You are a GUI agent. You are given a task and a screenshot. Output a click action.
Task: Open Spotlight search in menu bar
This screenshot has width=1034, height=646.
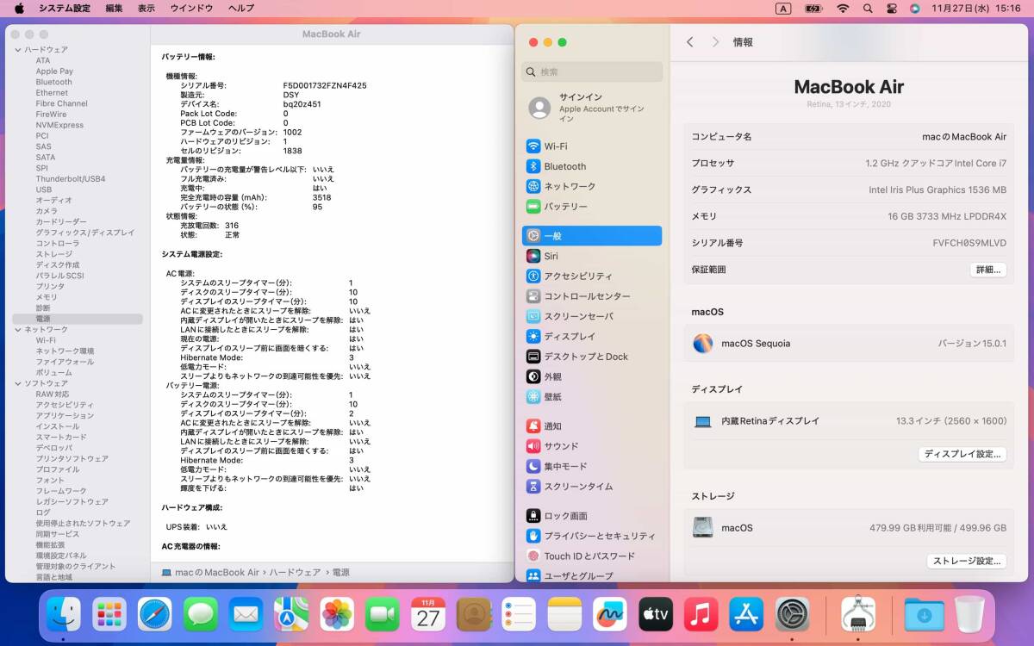pos(868,8)
